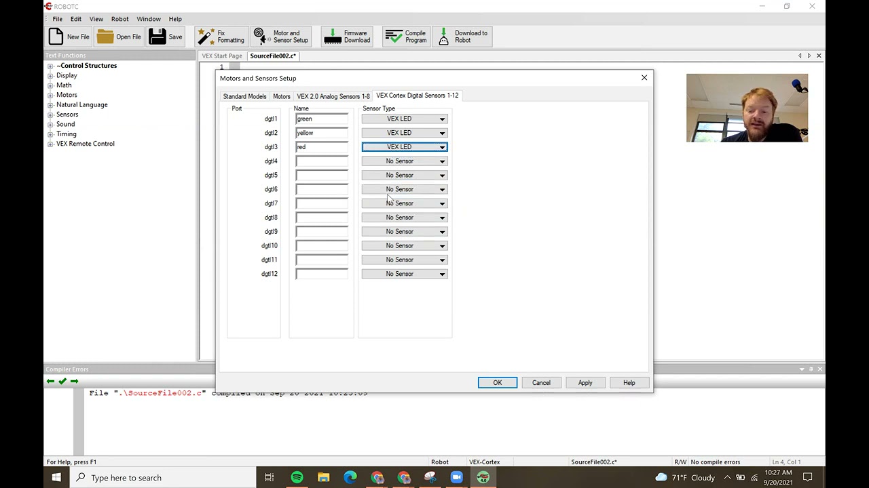Switch to the VEX Start Page tab
869x488 pixels.
point(222,56)
